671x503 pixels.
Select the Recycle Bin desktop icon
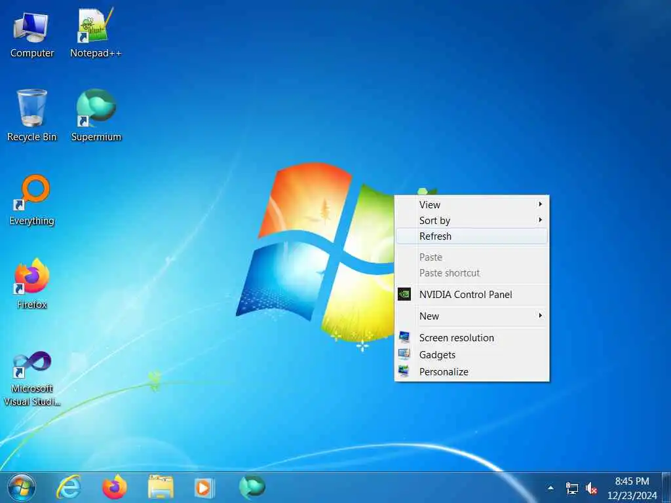pos(31,115)
